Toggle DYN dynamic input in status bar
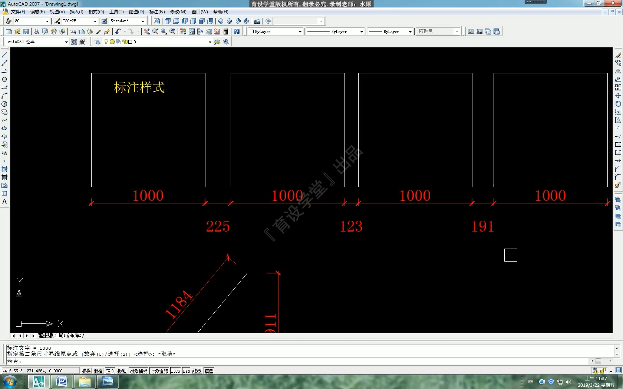 pos(186,371)
